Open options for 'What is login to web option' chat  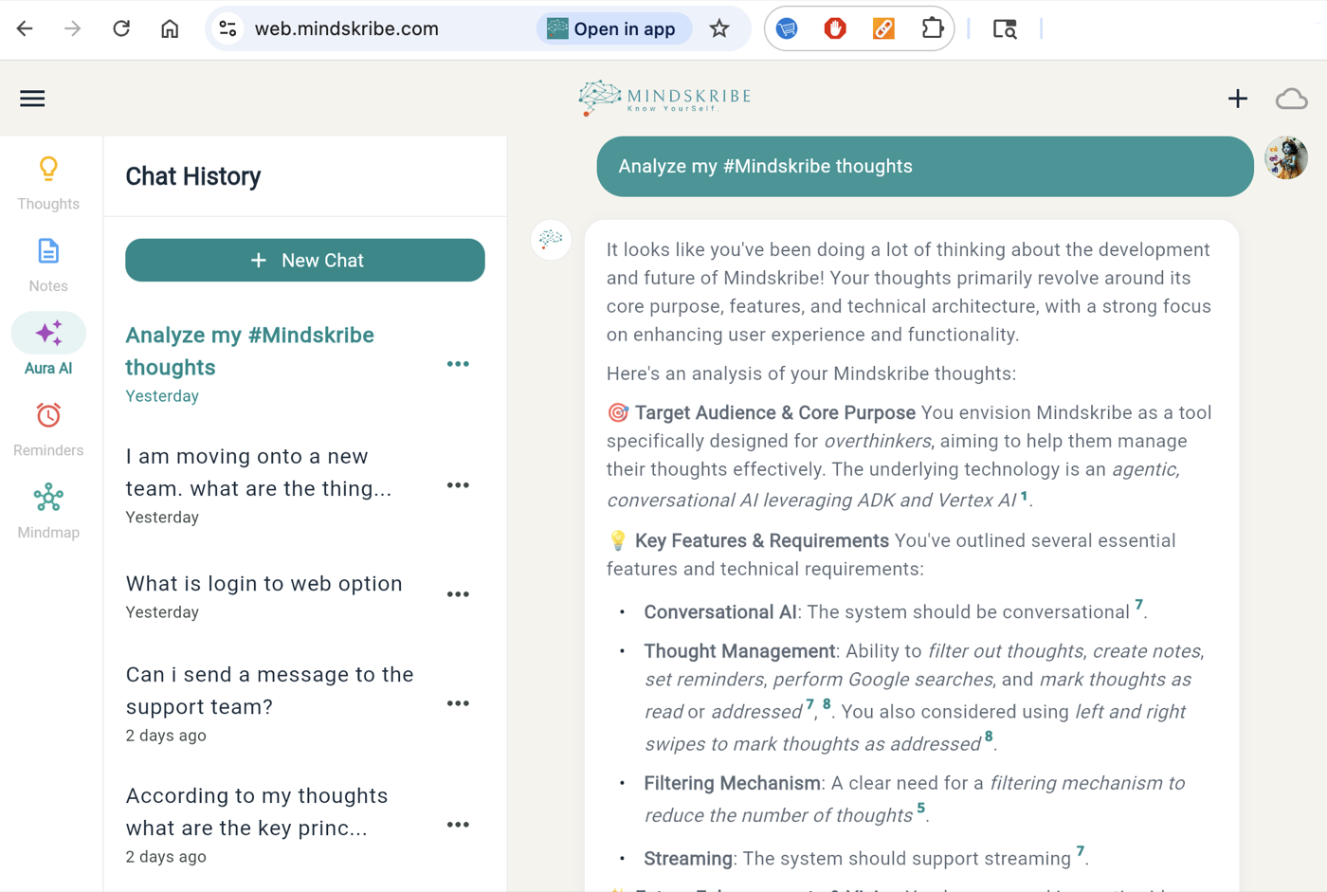click(x=458, y=593)
